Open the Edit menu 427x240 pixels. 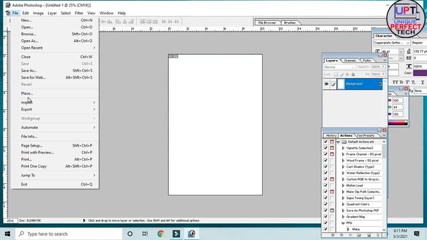point(25,13)
